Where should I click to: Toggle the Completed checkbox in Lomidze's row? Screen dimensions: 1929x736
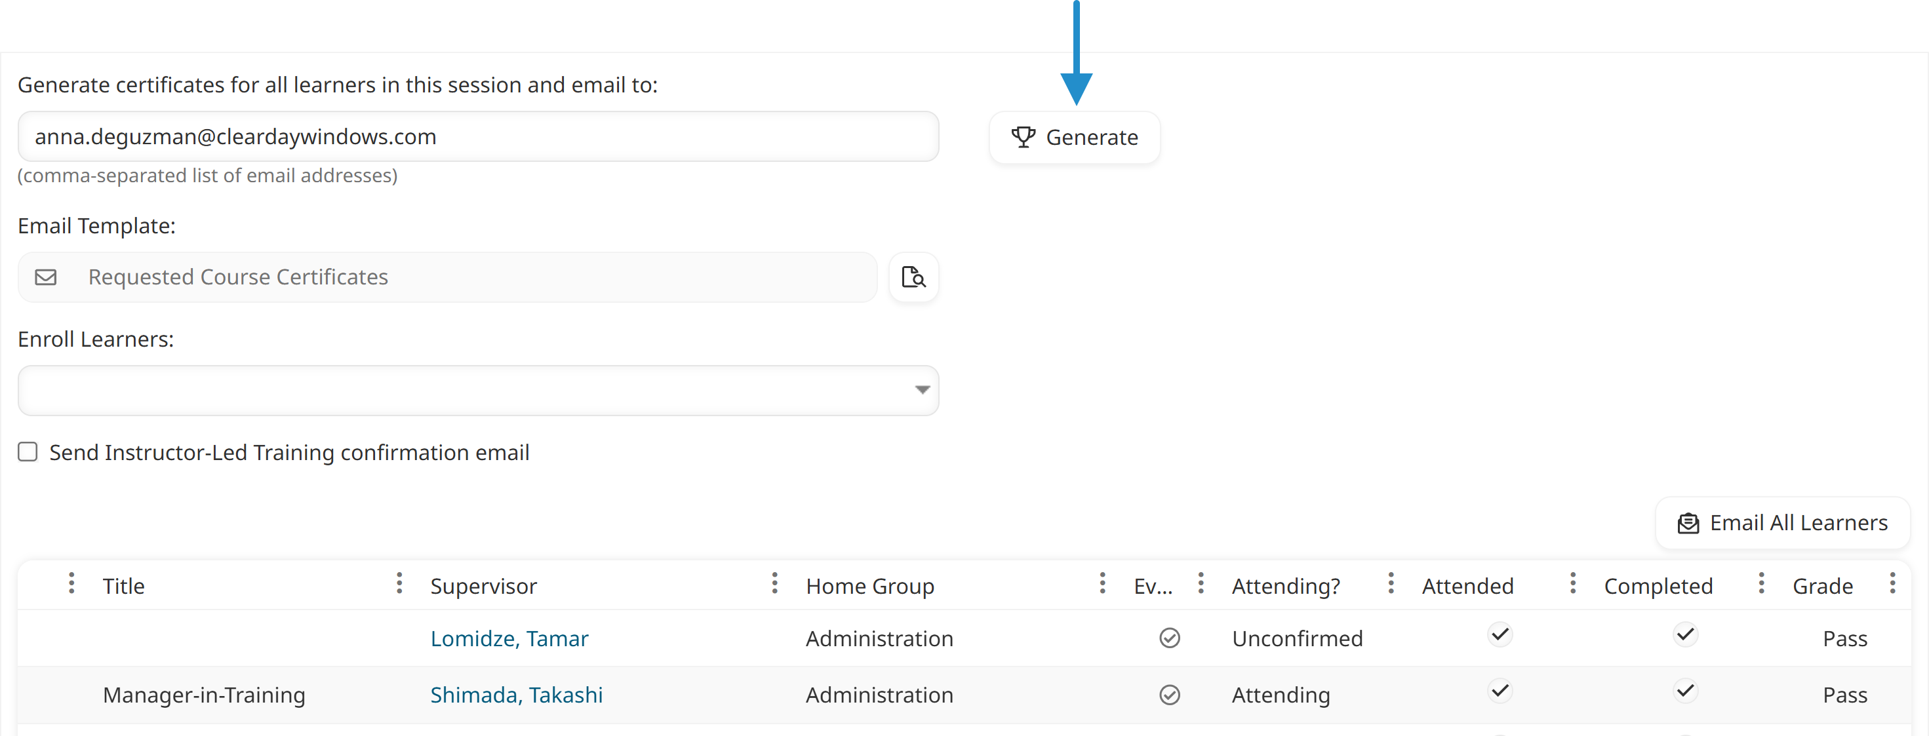[x=1686, y=634]
